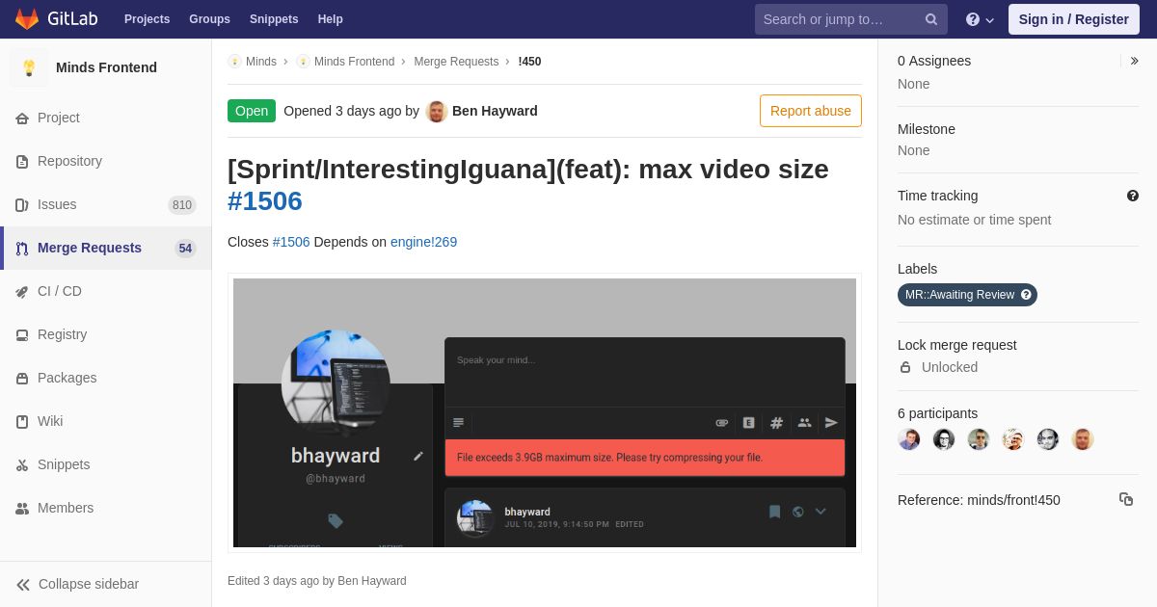This screenshot has width=1157, height=607.
Task: Click the search magnifier icon
Action: (931, 19)
